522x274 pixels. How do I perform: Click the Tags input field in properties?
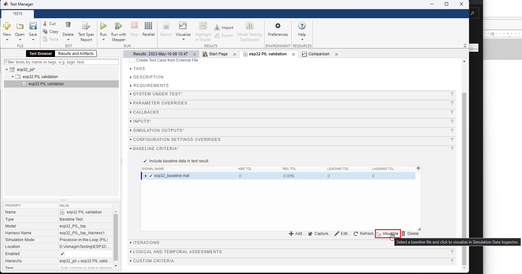(86, 267)
